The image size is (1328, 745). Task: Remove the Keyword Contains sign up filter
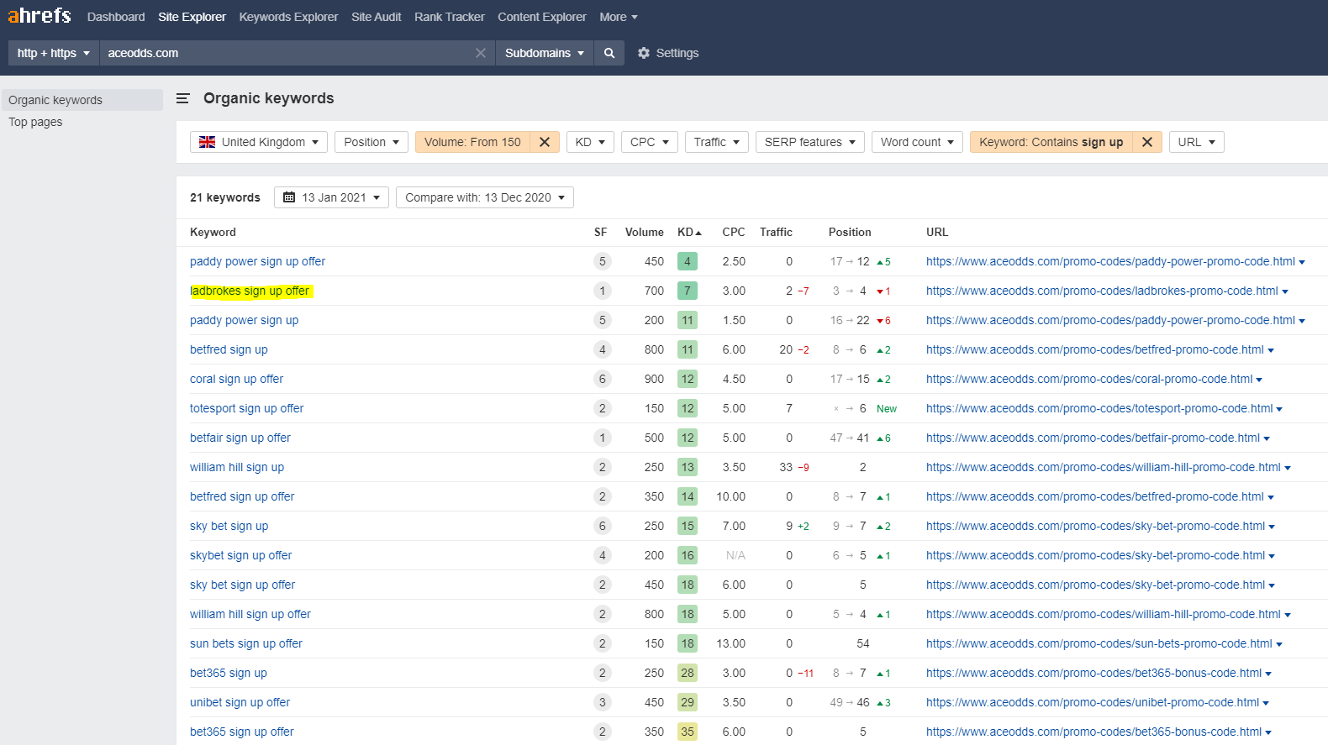pos(1147,142)
